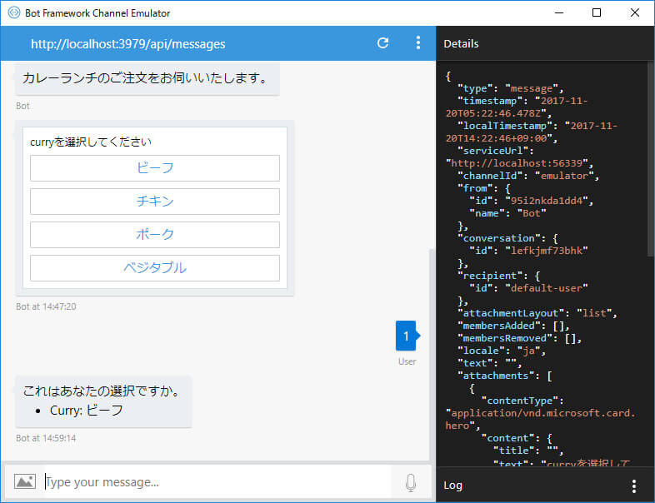Close the Bot Framework Channel Emulator window
Image resolution: width=655 pixels, height=503 pixels.
coord(634,12)
